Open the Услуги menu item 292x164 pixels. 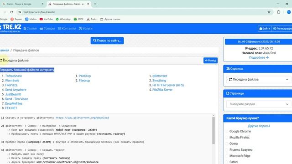pyautogui.click(x=85, y=28)
